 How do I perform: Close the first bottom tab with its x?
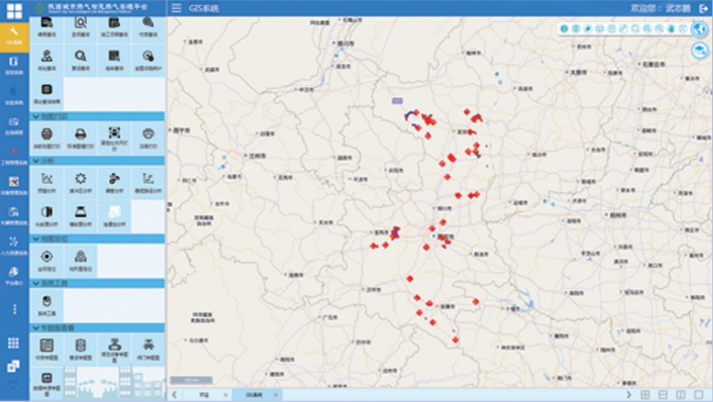[x=225, y=395]
